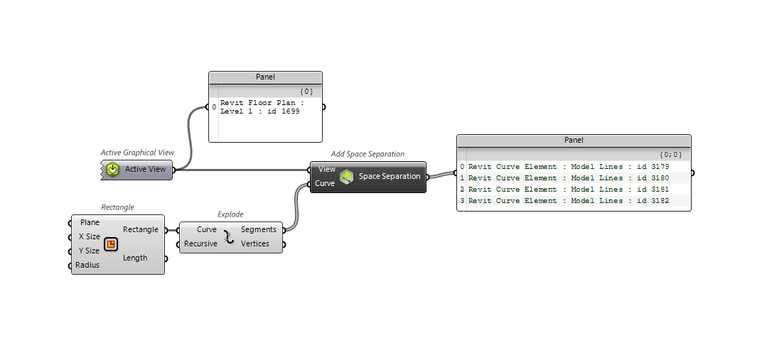The image size is (762, 345).
Task: Click the Radius input of Rectangle
Action: coord(87,265)
